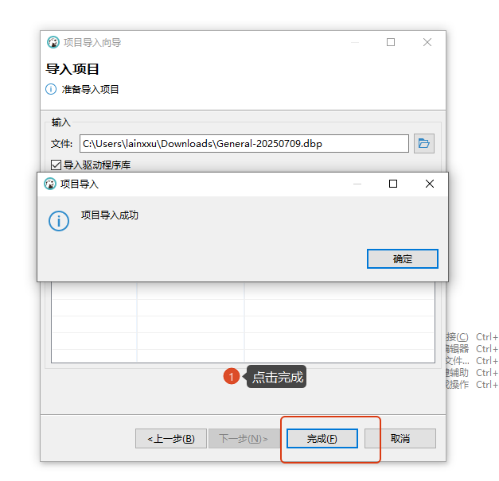Click the 完成(F) button
The height and width of the screenshot is (481, 499).
pyautogui.click(x=322, y=439)
